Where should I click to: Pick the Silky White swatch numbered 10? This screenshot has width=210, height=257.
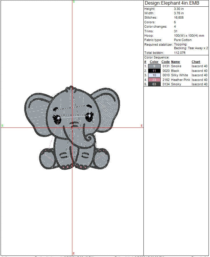154,75
